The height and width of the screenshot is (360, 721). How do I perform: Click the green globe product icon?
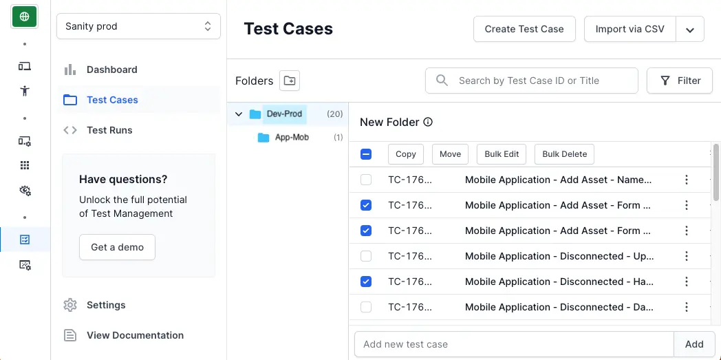pos(25,17)
